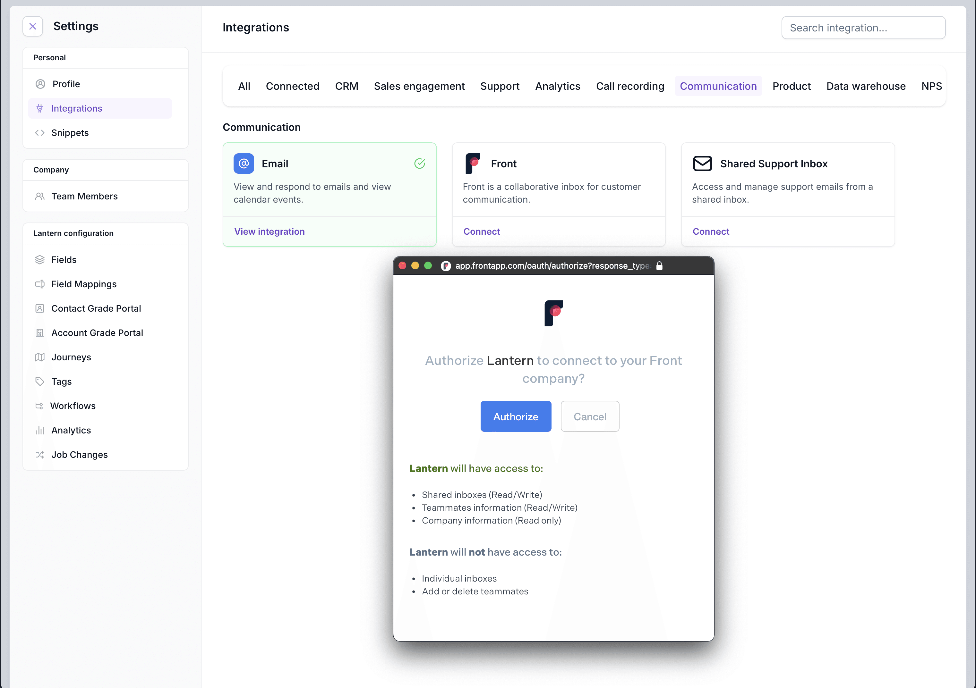Open Workflows configuration
The image size is (976, 688).
(100, 406)
